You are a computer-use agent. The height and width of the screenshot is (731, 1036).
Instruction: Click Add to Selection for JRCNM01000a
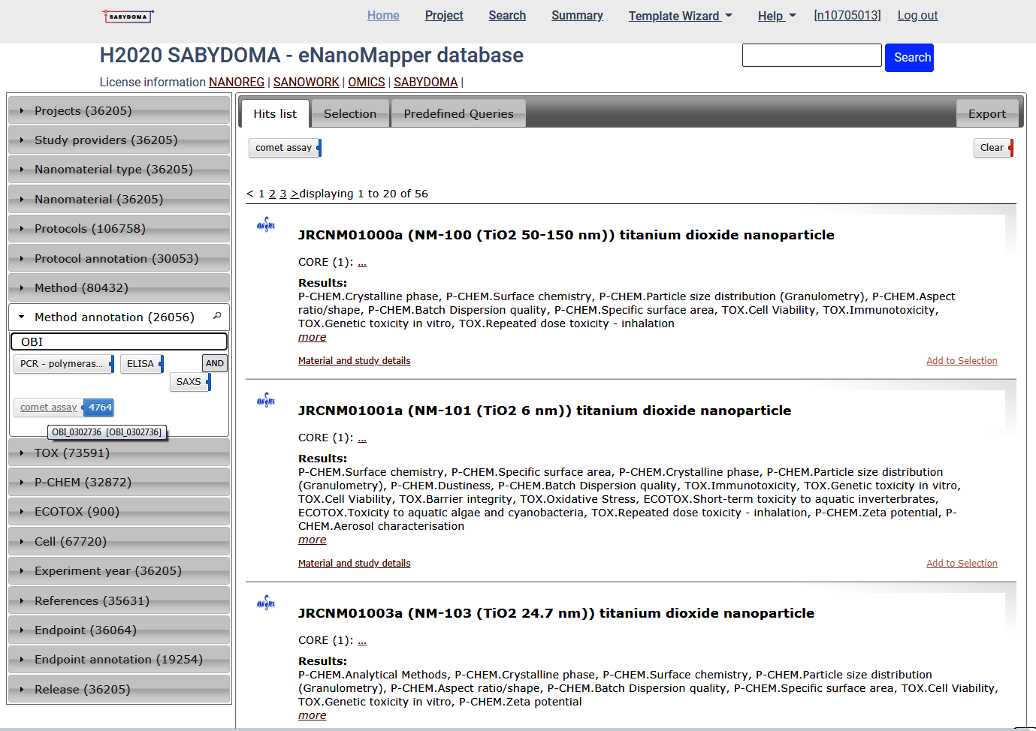[962, 361]
